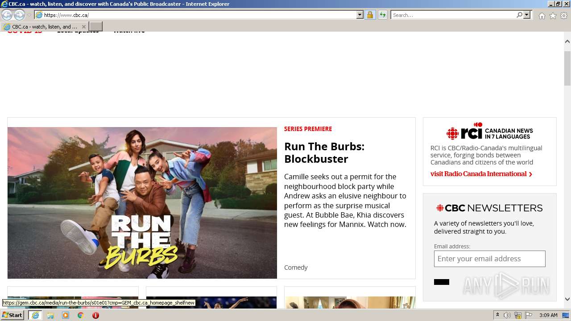Click the refresh page icon

(382, 15)
